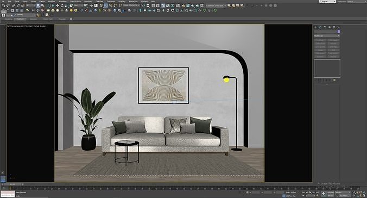Image resolution: width=367 pixels, height=198 pixels.
Task: Open the File menu
Action: [x=3, y=2]
